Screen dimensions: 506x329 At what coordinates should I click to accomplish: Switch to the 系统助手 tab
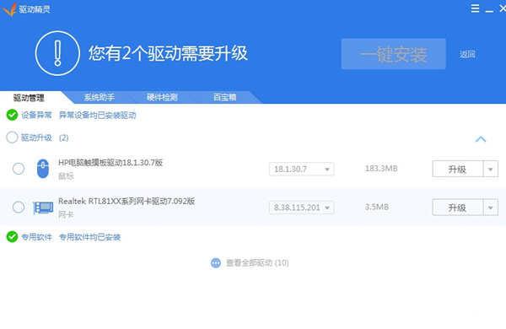[99, 97]
